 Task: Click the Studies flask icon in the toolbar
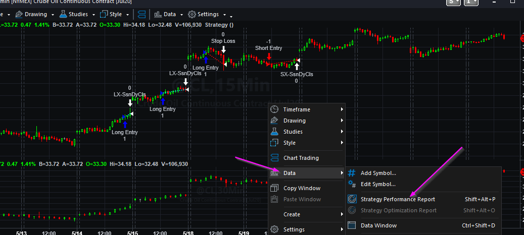click(x=63, y=14)
